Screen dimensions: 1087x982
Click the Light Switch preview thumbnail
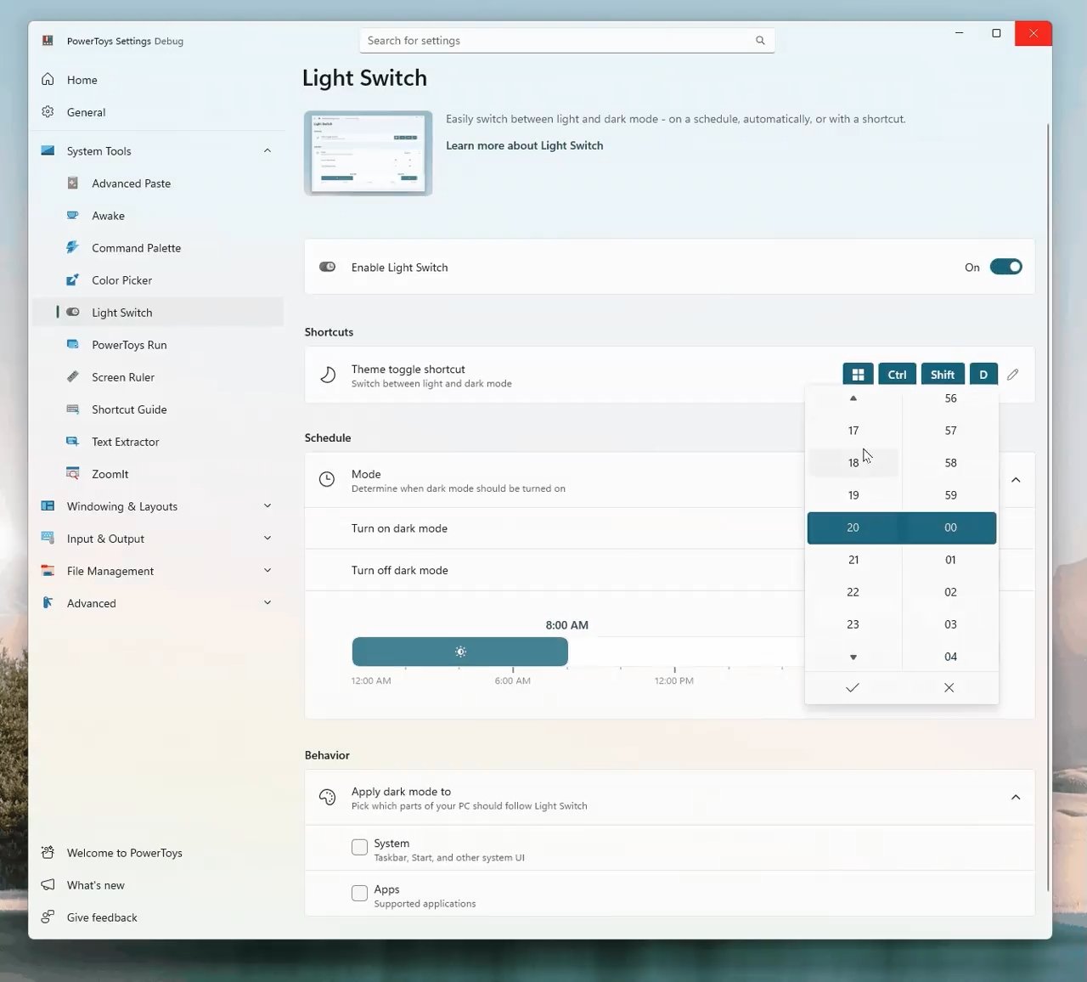[x=368, y=153]
